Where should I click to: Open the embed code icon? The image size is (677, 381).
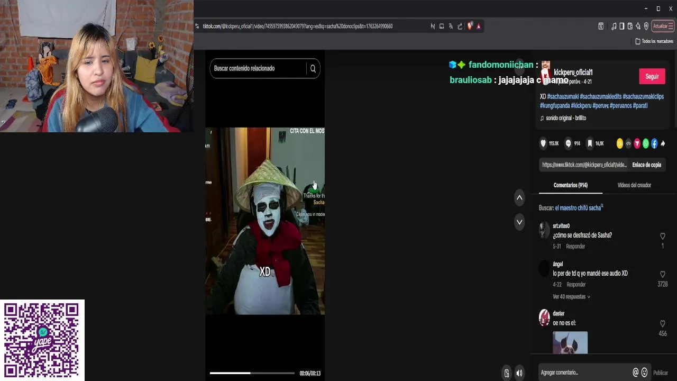point(628,143)
